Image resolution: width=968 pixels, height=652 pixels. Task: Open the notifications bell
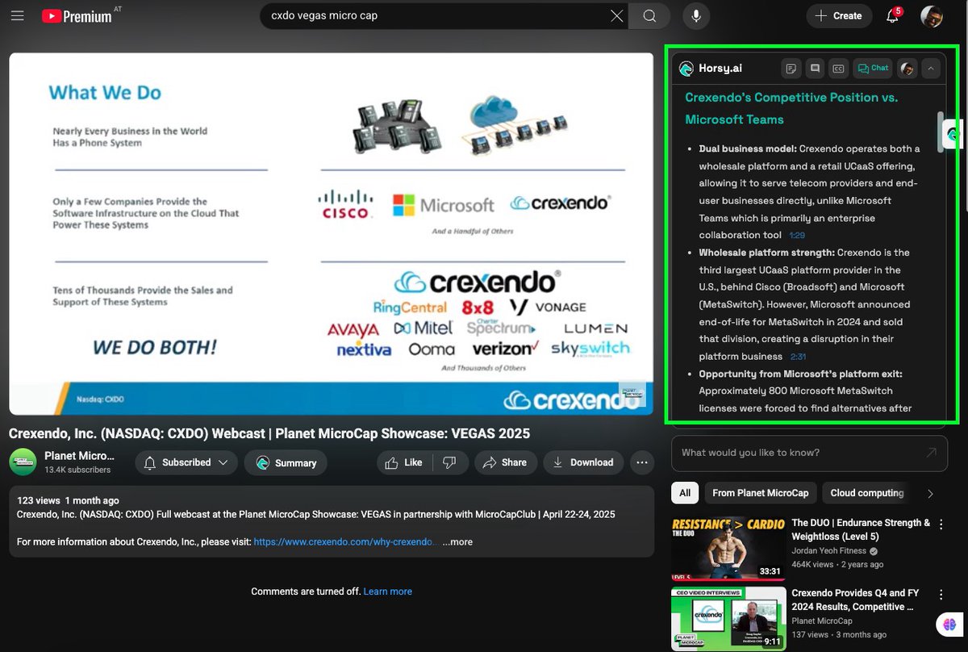pyautogui.click(x=892, y=15)
